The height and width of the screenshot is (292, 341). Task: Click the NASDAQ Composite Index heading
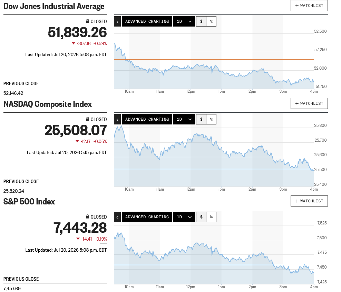pyautogui.click(x=48, y=104)
